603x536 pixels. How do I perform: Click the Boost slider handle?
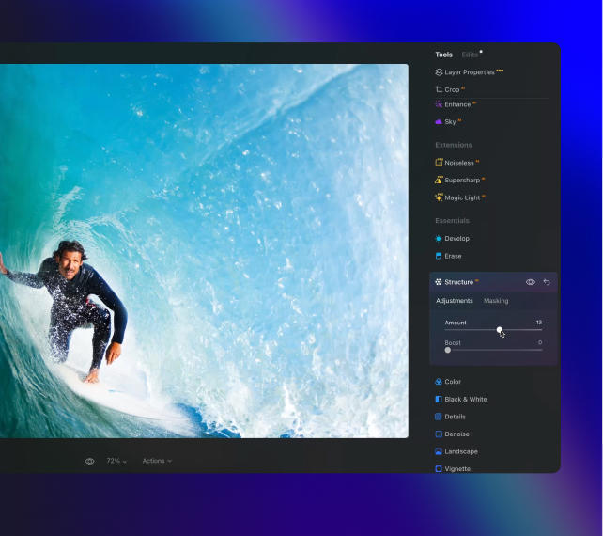448,350
